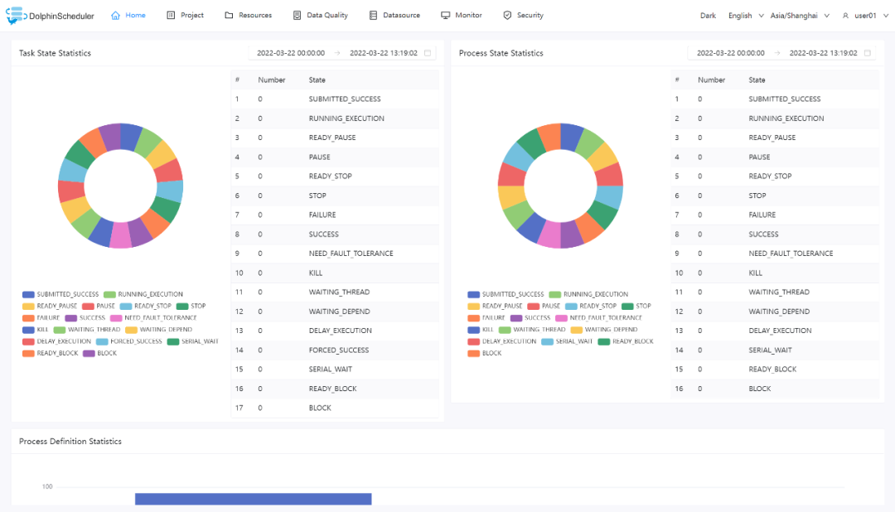The width and height of the screenshot is (895, 512).
Task: Switch to the Home menu item
Action: [x=128, y=15]
